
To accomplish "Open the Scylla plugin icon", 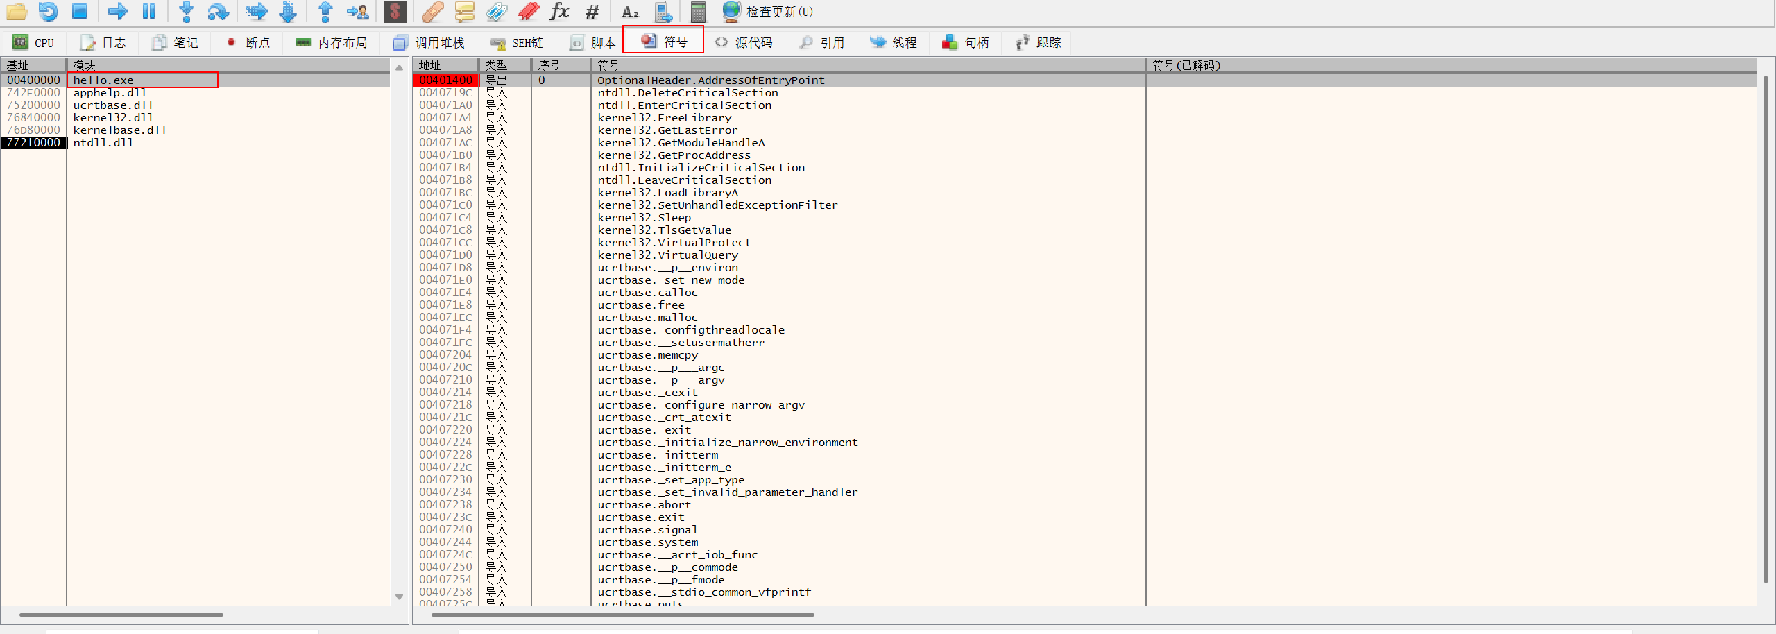I will click(x=395, y=11).
